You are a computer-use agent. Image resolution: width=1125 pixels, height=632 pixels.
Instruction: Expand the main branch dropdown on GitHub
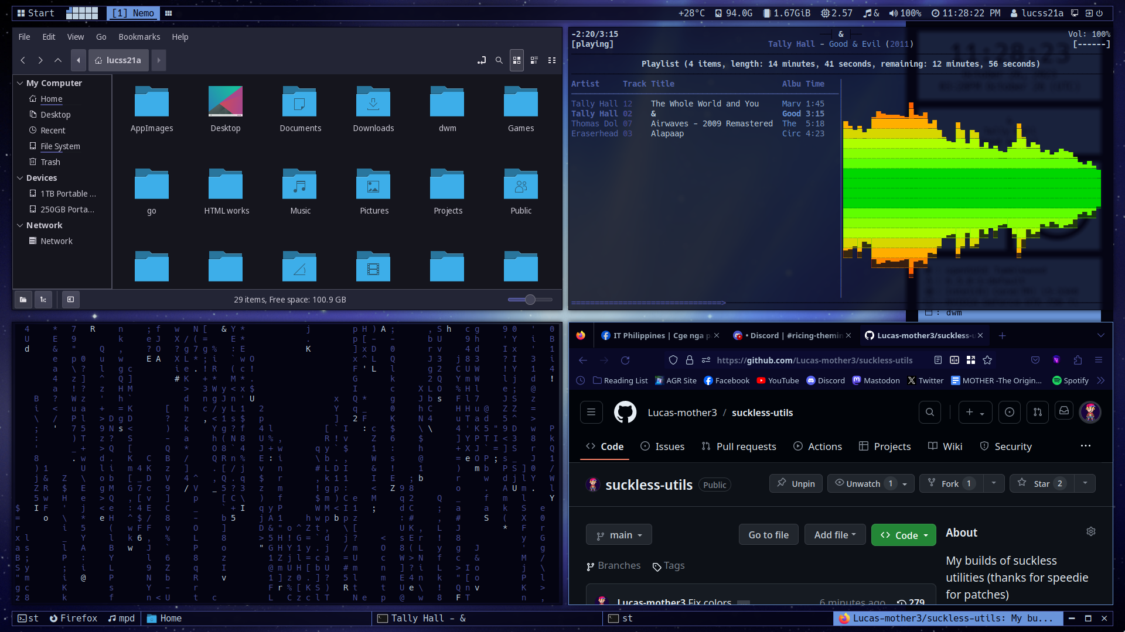click(x=619, y=535)
